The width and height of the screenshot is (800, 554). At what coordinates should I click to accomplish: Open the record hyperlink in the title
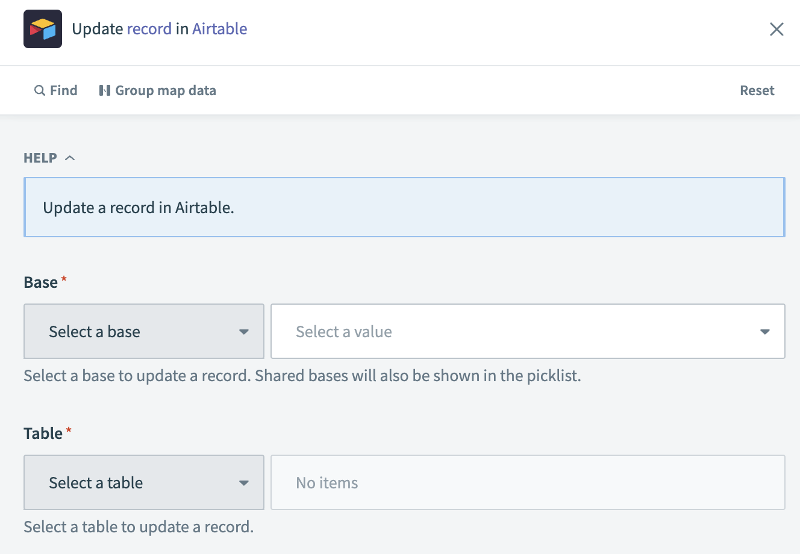click(x=148, y=28)
